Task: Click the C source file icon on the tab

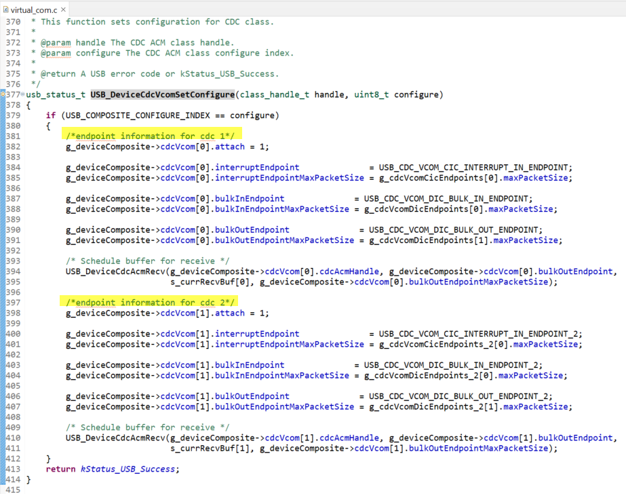Action: click(7, 10)
